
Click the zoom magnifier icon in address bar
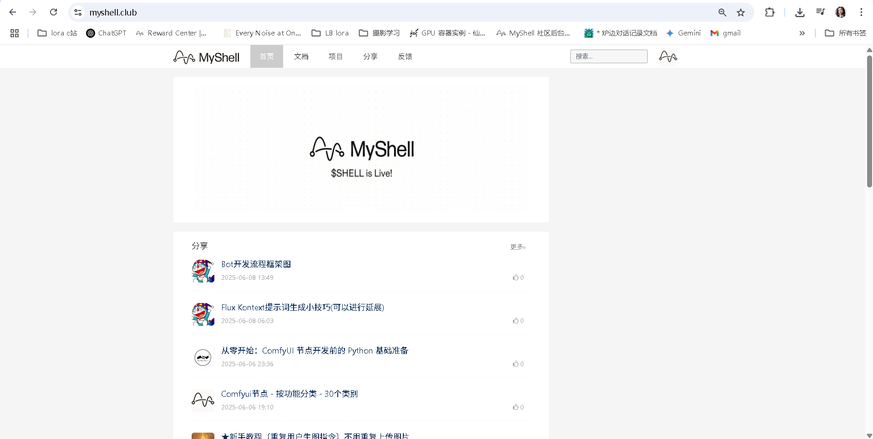click(x=722, y=12)
